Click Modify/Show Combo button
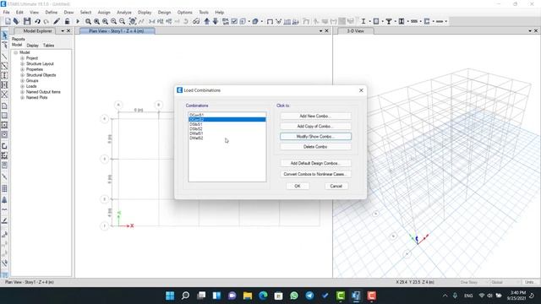Image resolution: width=541 pixels, height=304 pixels. pyautogui.click(x=315, y=137)
